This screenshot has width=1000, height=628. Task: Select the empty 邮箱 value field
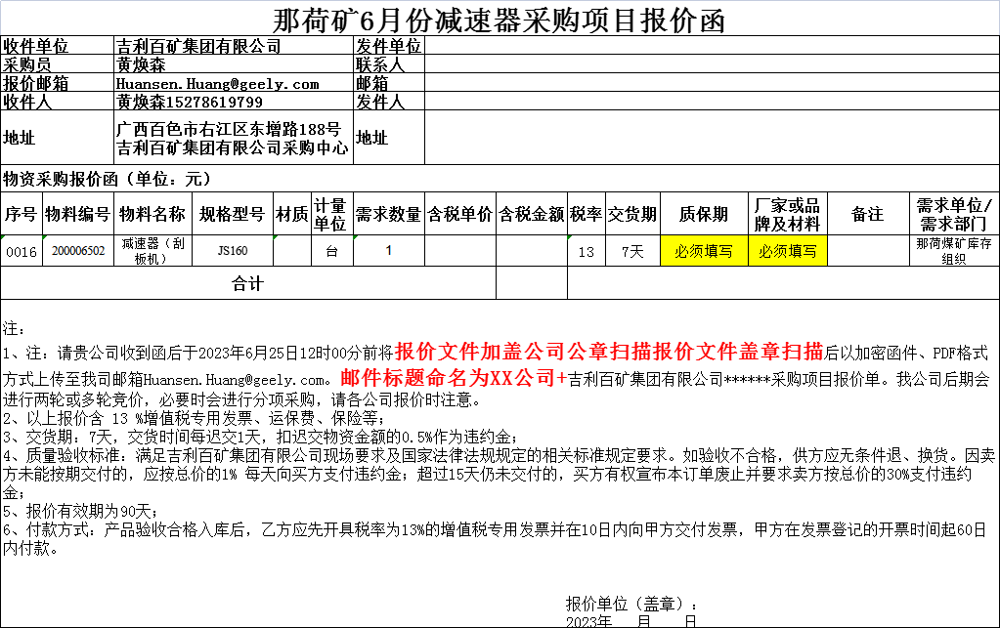tap(712, 83)
